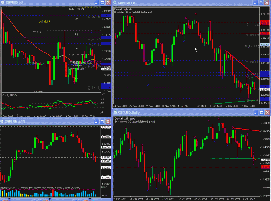Click the '10 Nov 2009' date on Daily time axis

point(217,198)
